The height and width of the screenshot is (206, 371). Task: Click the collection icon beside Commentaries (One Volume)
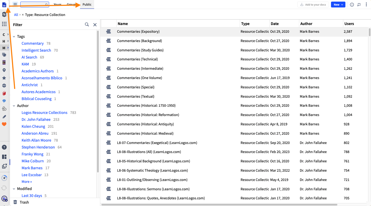click(109, 78)
